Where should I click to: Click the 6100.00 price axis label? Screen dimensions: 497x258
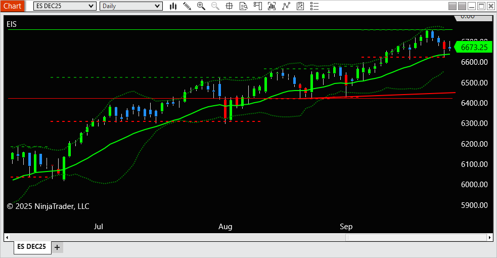(474, 164)
